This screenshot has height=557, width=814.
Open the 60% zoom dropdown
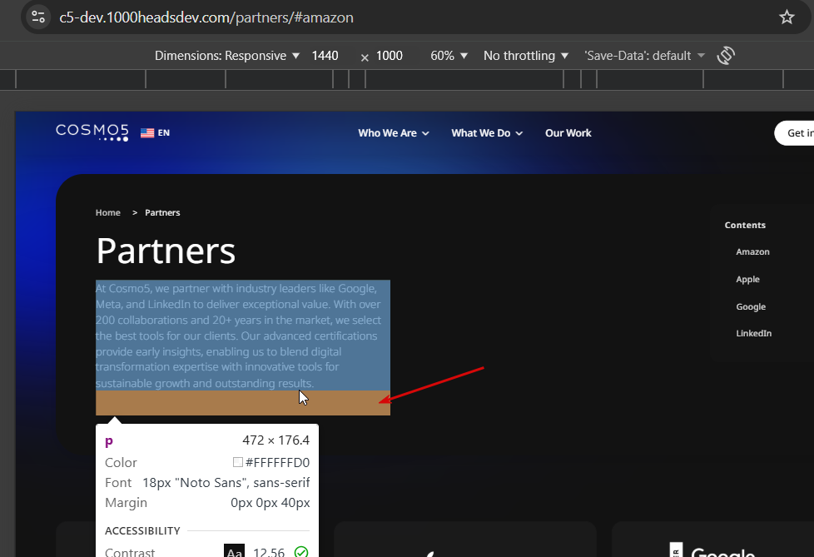pyautogui.click(x=449, y=56)
